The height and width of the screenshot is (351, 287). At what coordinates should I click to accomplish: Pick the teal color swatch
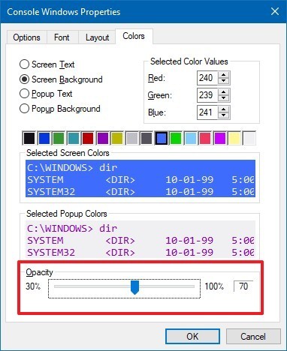coord(74,138)
